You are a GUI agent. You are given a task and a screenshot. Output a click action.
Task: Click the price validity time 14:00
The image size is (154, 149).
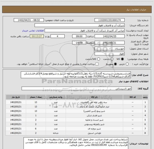[x=79, y=43]
